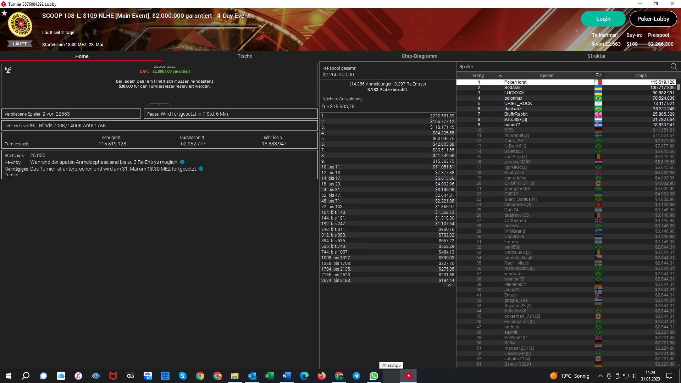
Task: Click the Preispool gesamt $2.266.300,00 value
Action: (338, 74)
